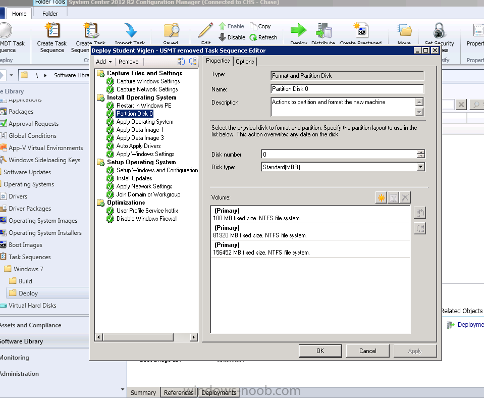Image resolution: width=484 pixels, height=398 pixels.
Task: Switch to the Options tab
Action: pos(245,62)
